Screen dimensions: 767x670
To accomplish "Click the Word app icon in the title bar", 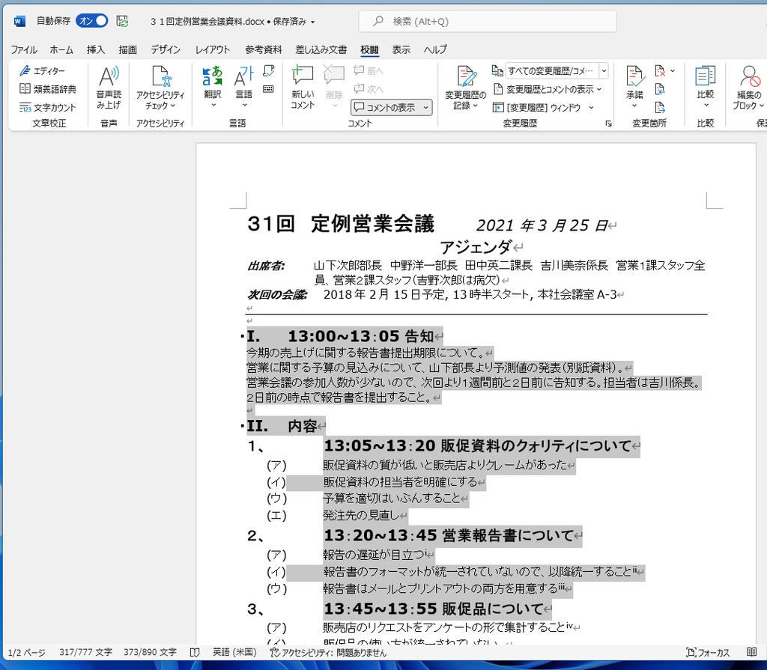I will (x=19, y=21).
